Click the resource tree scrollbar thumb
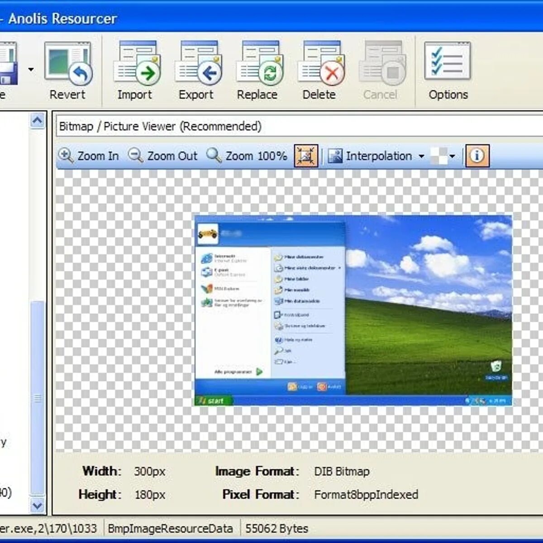 (38, 398)
